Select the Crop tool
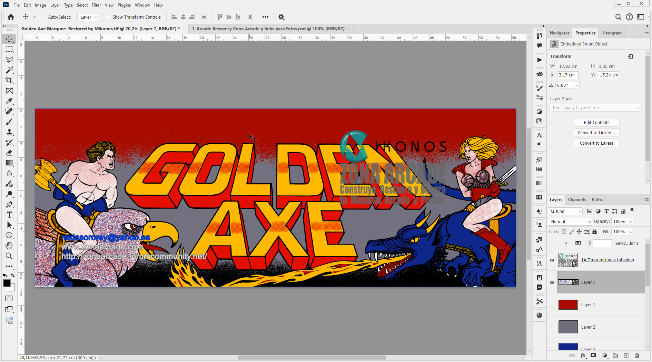Viewport: 652px width, 362px height. point(9,80)
